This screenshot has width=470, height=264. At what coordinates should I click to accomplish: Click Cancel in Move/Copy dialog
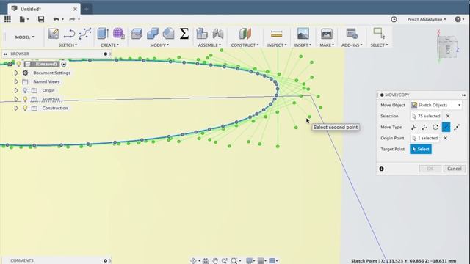click(454, 169)
